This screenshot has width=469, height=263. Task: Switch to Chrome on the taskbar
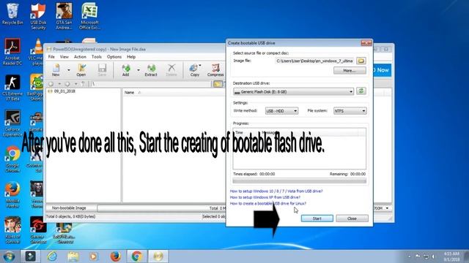coord(137,256)
